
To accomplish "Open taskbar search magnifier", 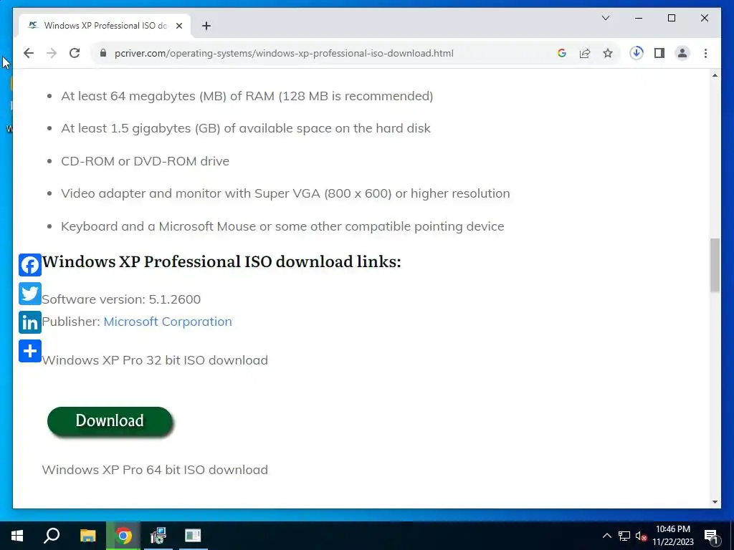I will [52, 536].
